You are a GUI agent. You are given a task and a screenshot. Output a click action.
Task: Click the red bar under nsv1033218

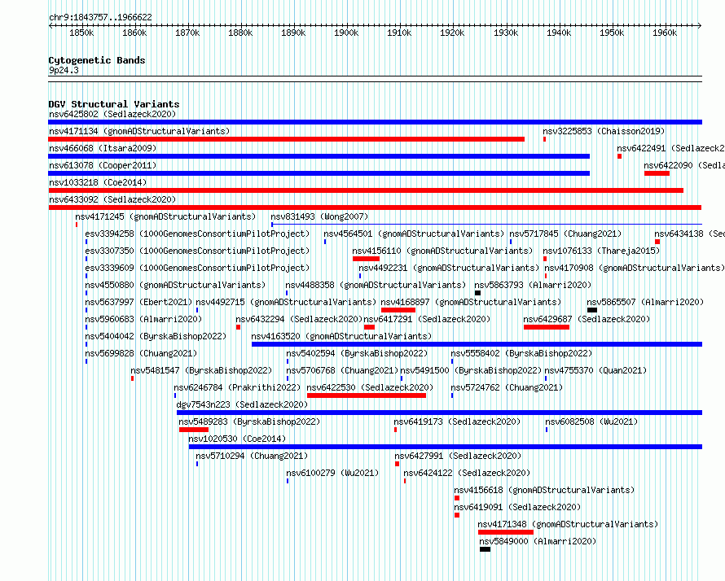[366, 190]
